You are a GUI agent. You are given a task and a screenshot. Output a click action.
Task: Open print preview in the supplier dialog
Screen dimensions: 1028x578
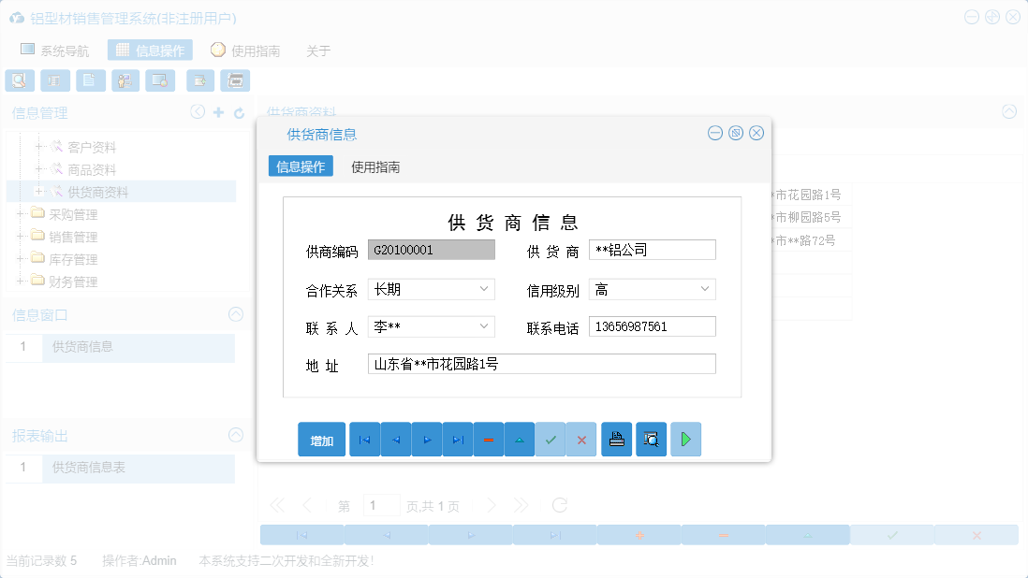pyautogui.click(x=651, y=439)
